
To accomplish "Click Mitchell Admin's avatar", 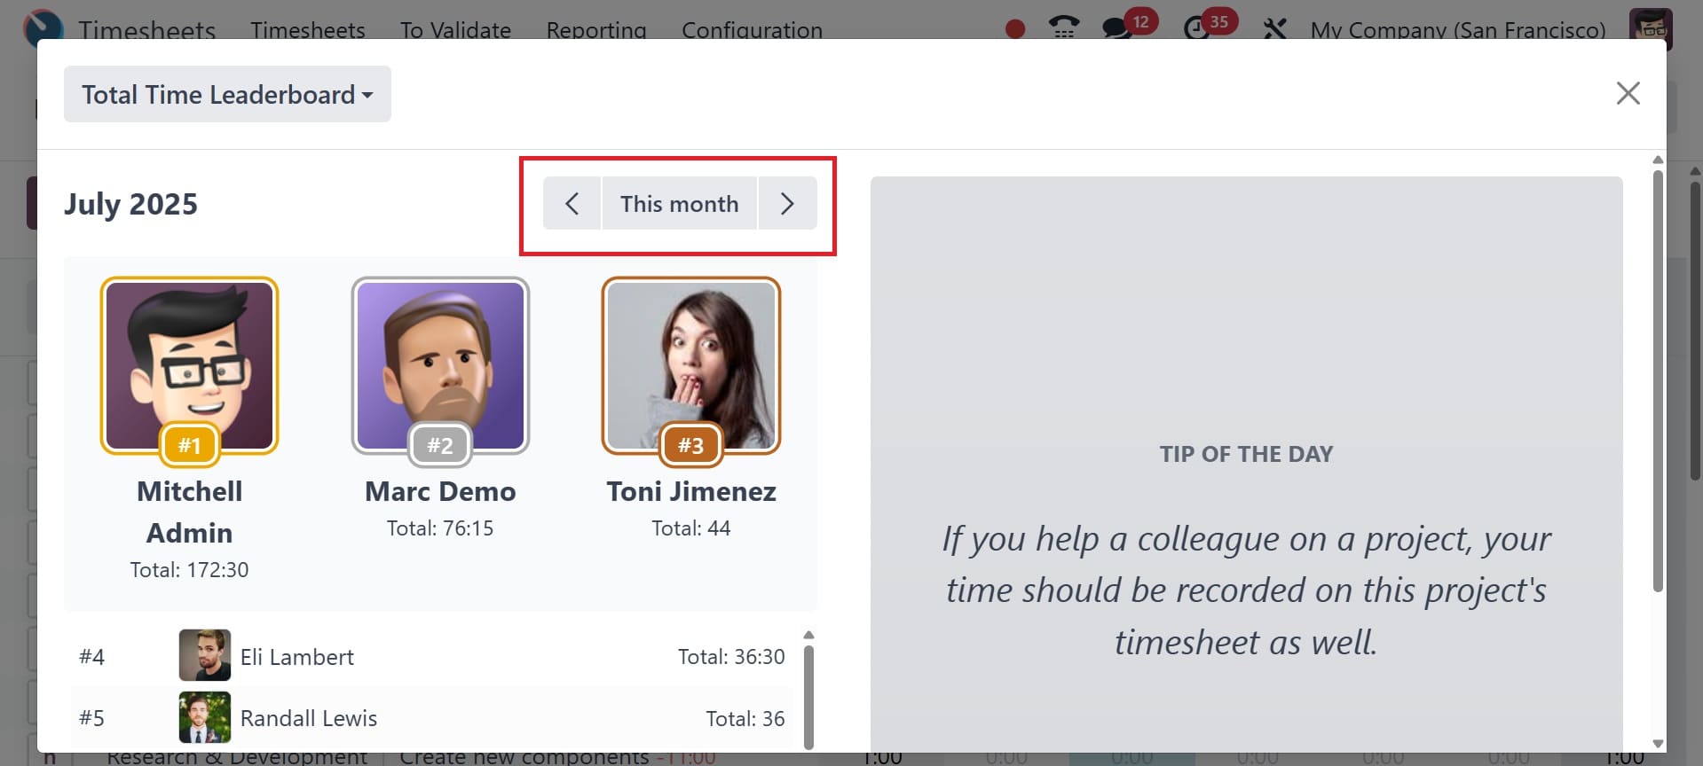I will (189, 365).
